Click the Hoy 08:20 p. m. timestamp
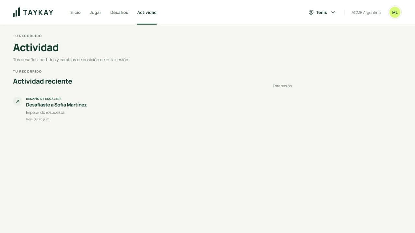Viewport: 415px width, 233px height. (x=38, y=119)
